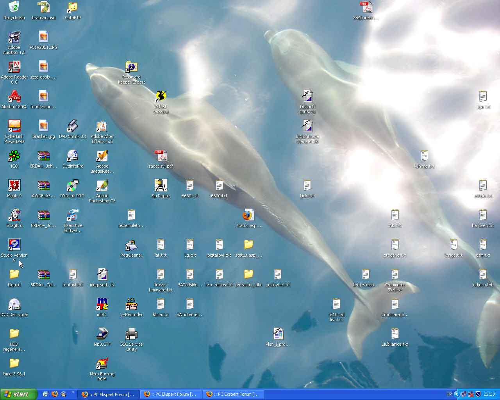Click the SSC Service Utility printer icon
The width and height of the screenshot is (500, 400).
131,334
